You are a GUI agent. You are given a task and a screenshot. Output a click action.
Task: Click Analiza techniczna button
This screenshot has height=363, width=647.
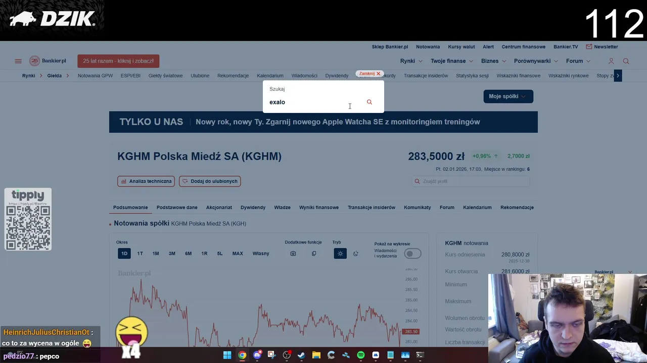pyautogui.click(x=146, y=181)
